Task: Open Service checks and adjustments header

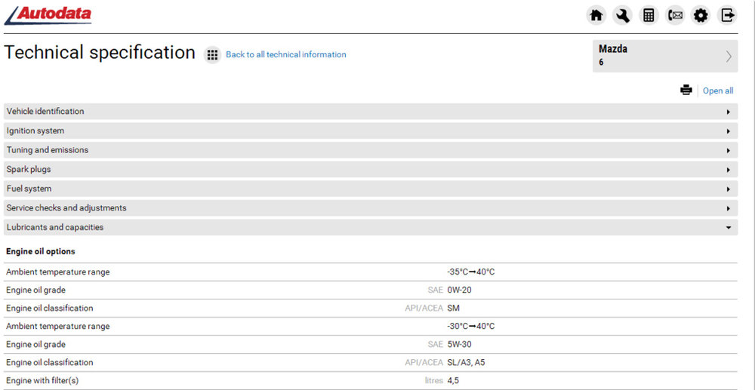Action: pyautogui.click(x=371, y=208)
